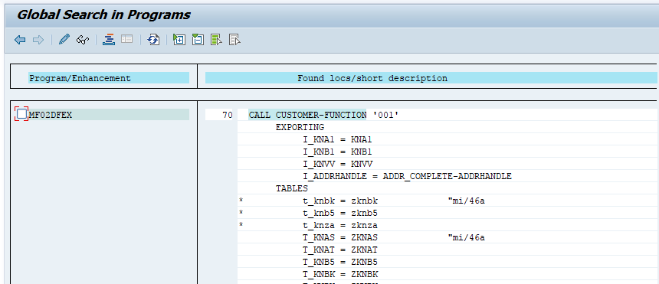Image resolution: width=659 pixels, height=284 pixels.
Task: Click the greyed list display icon
Action: click(127, 39)
